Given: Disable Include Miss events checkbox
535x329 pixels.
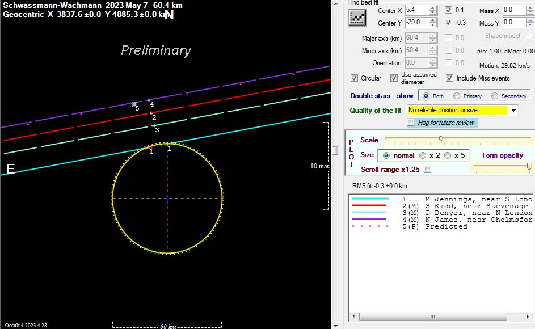Looking at the screenshot, I should 450,78.
